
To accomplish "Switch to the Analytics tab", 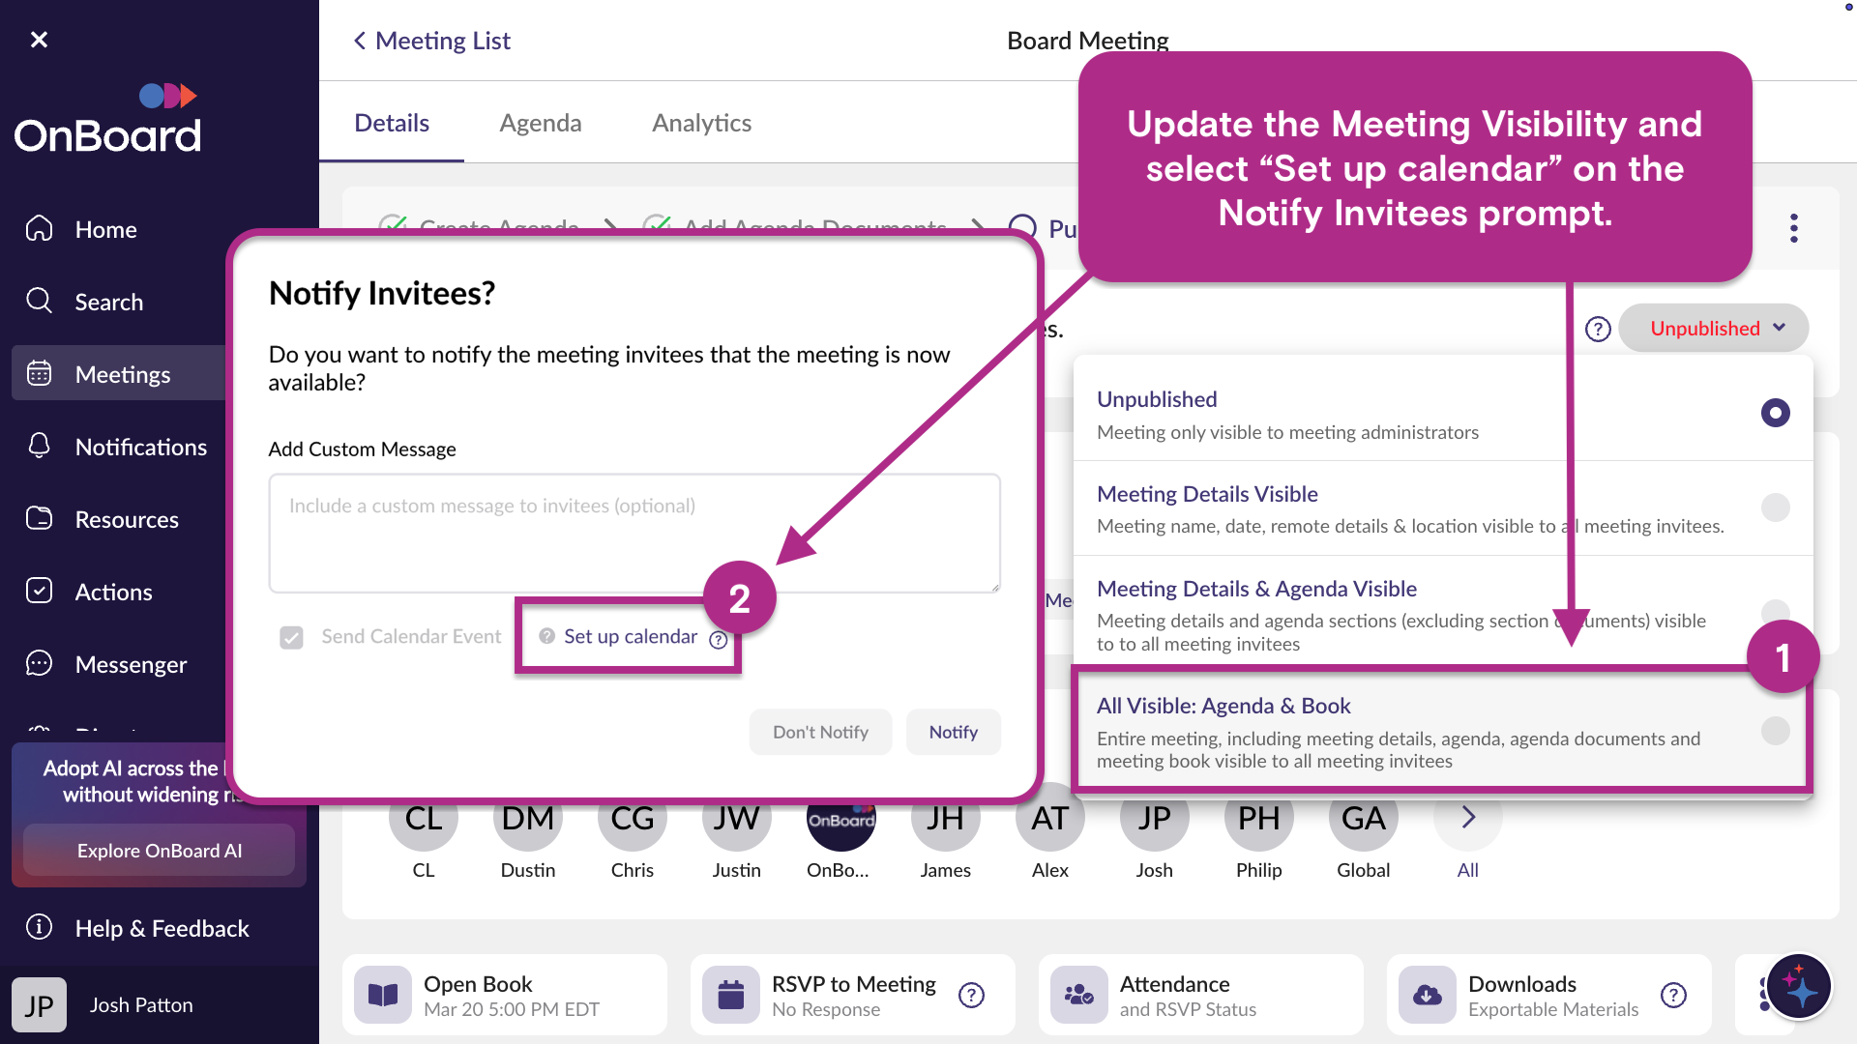I will tap(701, 123).
